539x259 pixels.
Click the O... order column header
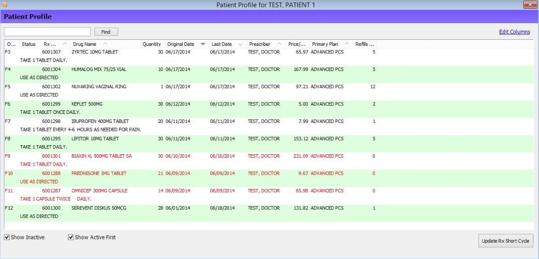[12, 44]
